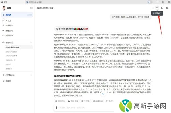Viewport: 171px width, 113px height.
Task: Switch to the 首页 home tab
Action: click(x=4, y=2)
